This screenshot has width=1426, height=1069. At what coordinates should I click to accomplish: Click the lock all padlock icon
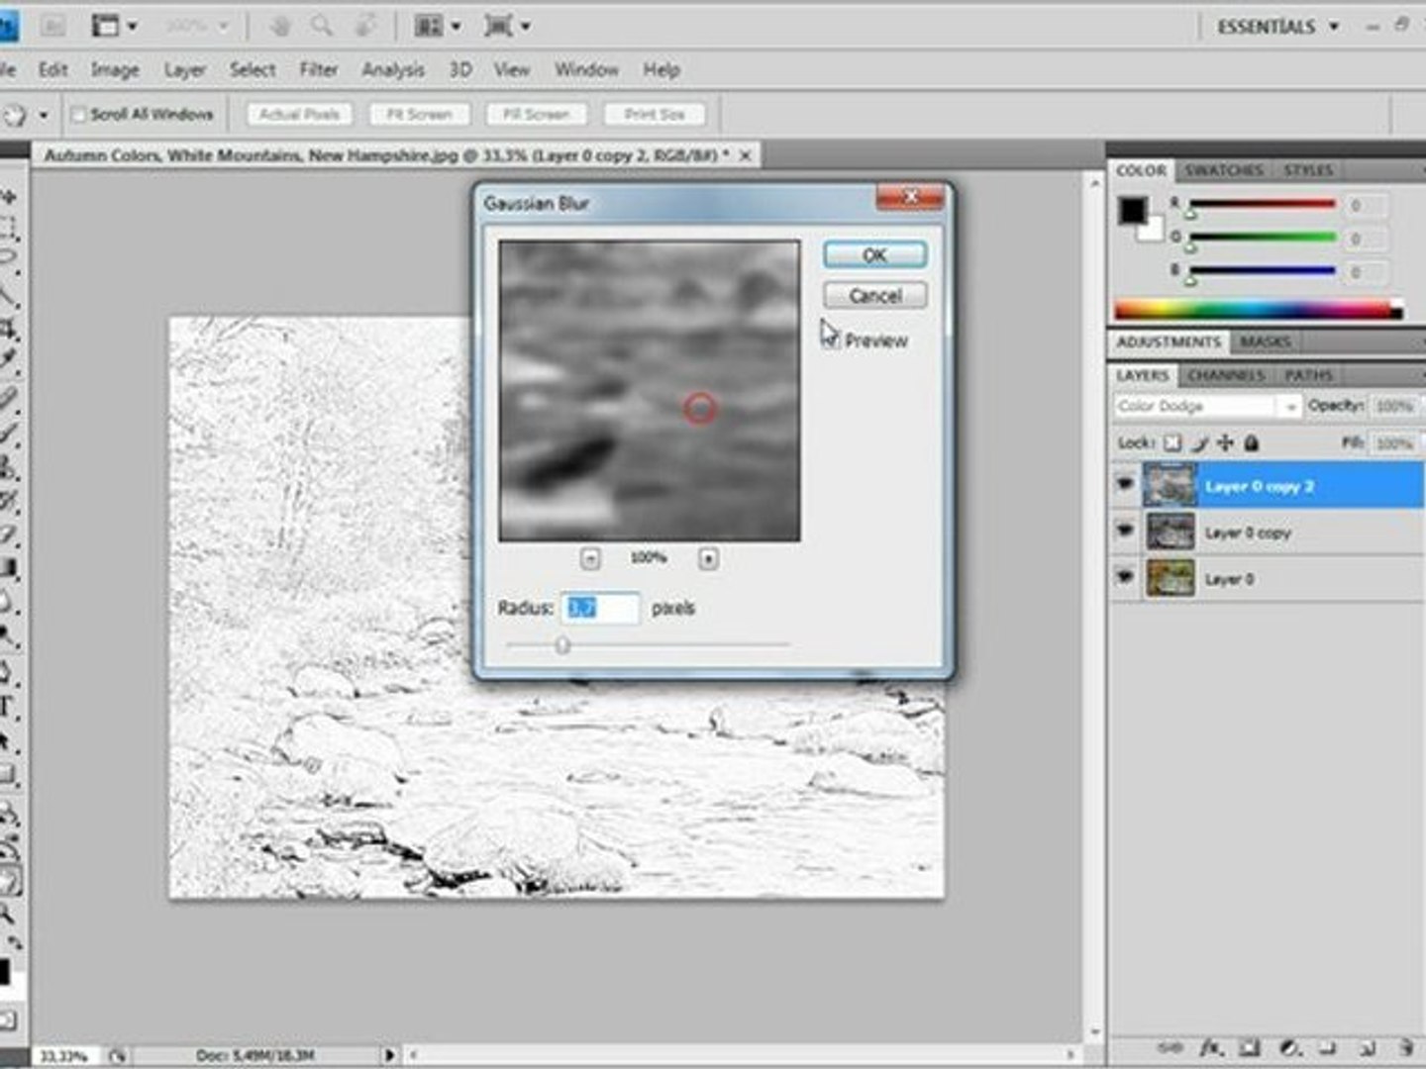click(1252, 443)
